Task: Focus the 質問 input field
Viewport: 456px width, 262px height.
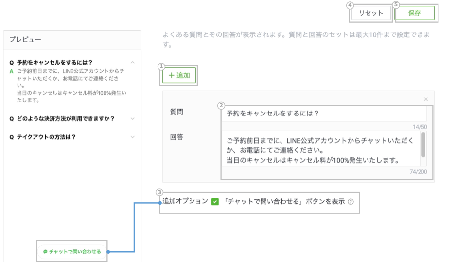Action: point(323,114)
